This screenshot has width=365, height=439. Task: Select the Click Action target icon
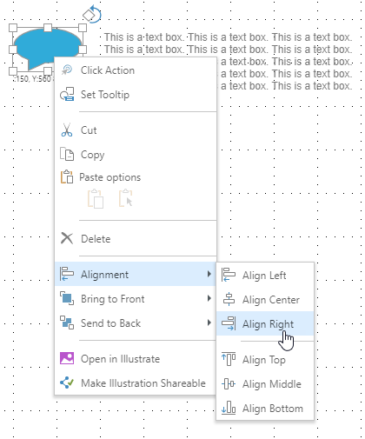[x=67, y=70]
